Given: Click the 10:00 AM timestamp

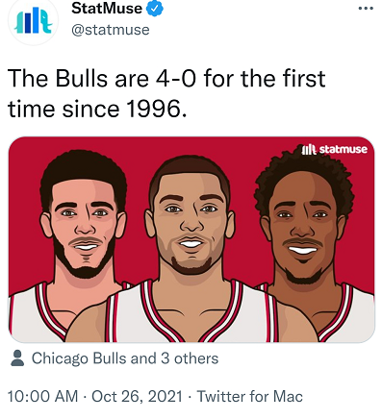Looking at the screenshot, I should coord(42,396).
